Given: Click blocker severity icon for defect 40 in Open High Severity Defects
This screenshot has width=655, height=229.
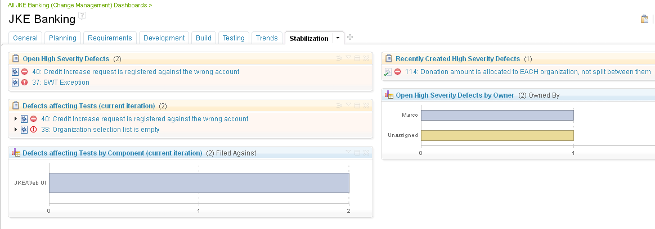Looking at the screenshot, I should coord(25,72).
